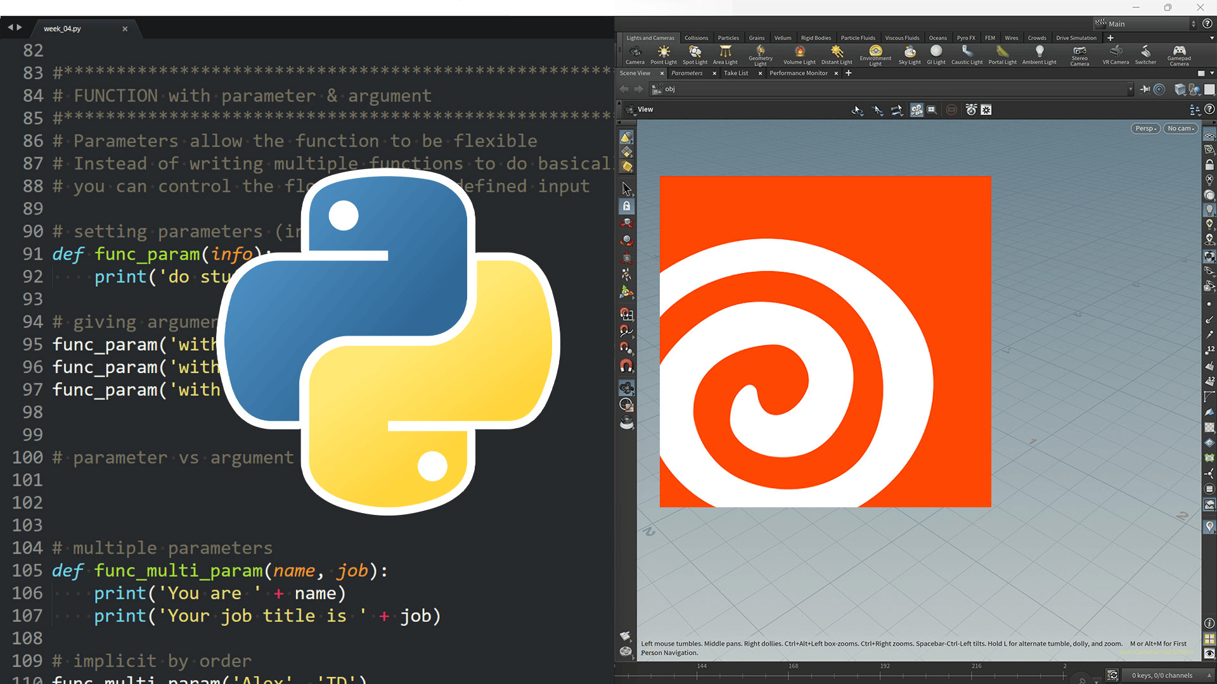Toggle the highlighted render region toolbar button
1217x684 pixels.
tap(917, 110)
